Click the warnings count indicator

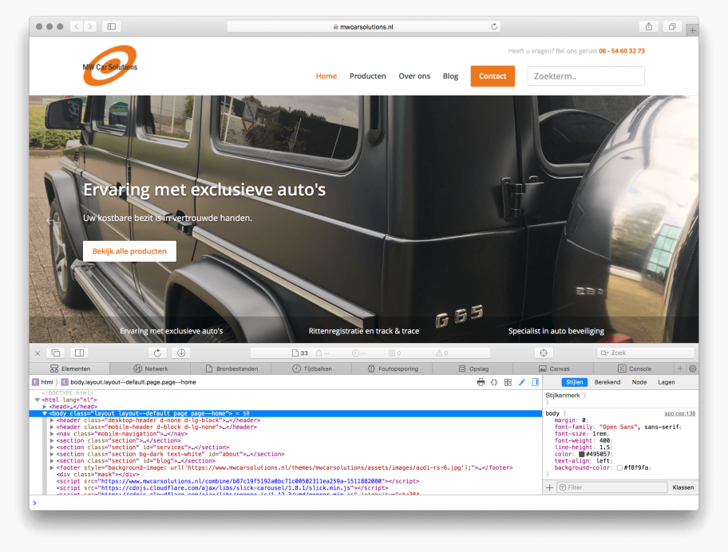442,353
